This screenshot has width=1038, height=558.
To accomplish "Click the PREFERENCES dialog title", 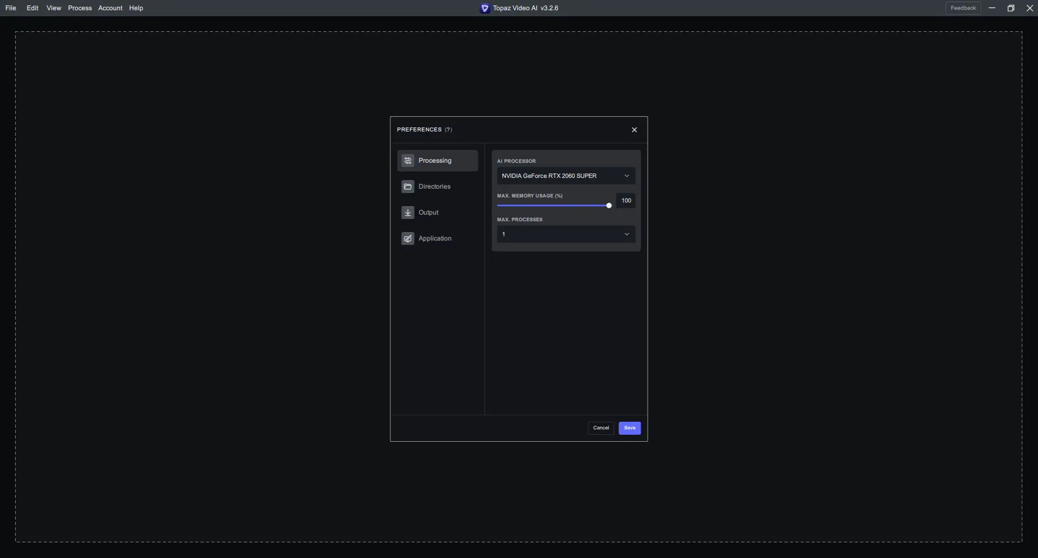I will 419,130.
